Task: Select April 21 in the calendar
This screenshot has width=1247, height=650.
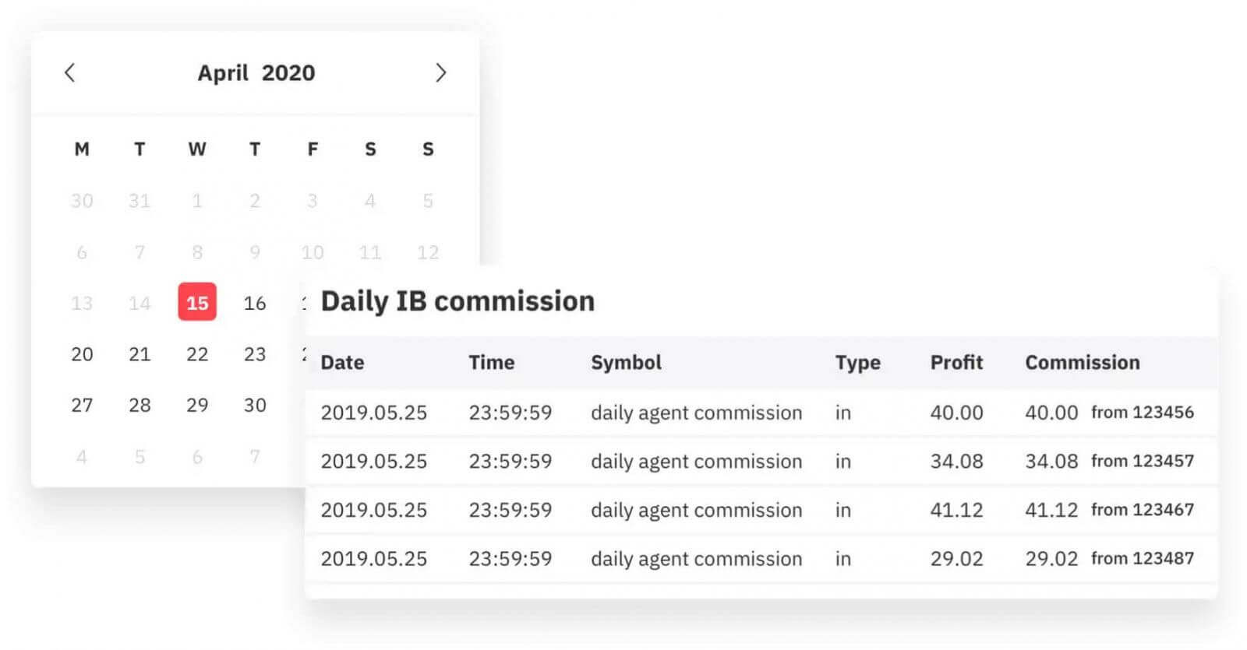Action: pyautogui.click(x=140, y=354)
